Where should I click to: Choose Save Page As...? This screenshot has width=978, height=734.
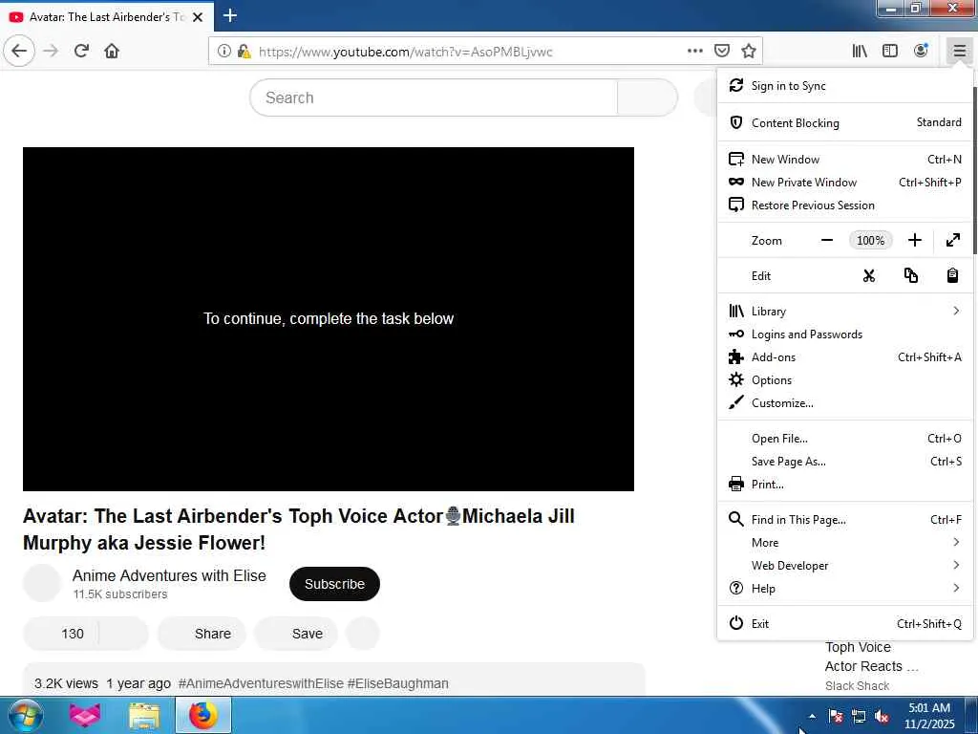point(845,462)
